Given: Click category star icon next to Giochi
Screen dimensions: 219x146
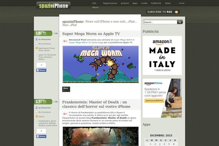Looking at the screenshot, I should click(x=37, y=116).
